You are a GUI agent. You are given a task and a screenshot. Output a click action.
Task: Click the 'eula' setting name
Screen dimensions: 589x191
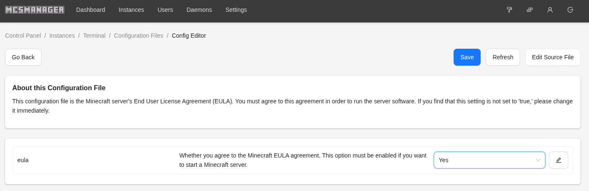(x=23, y=160)
